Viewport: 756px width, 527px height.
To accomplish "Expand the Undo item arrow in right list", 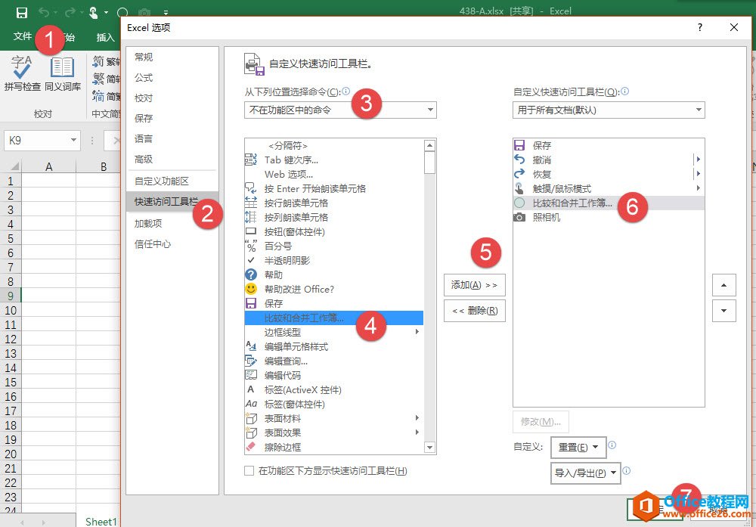I will [698, 160].
